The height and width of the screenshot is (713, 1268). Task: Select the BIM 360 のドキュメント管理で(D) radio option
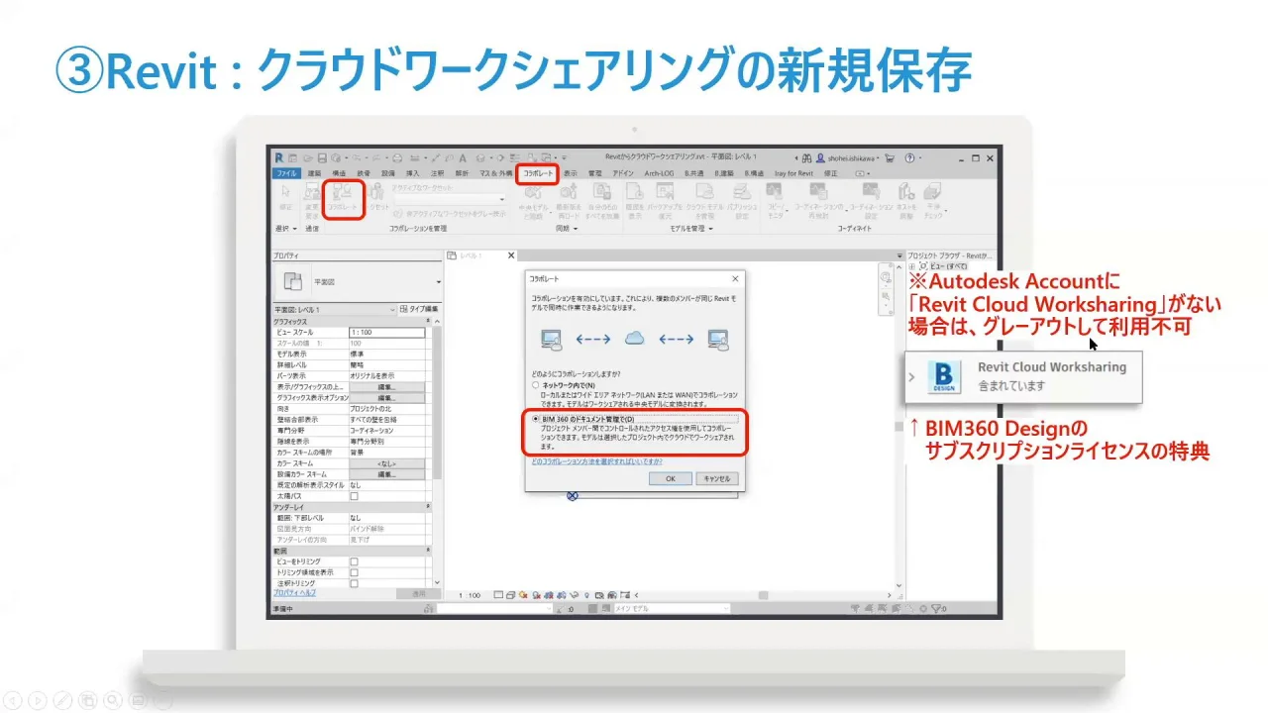535,418
